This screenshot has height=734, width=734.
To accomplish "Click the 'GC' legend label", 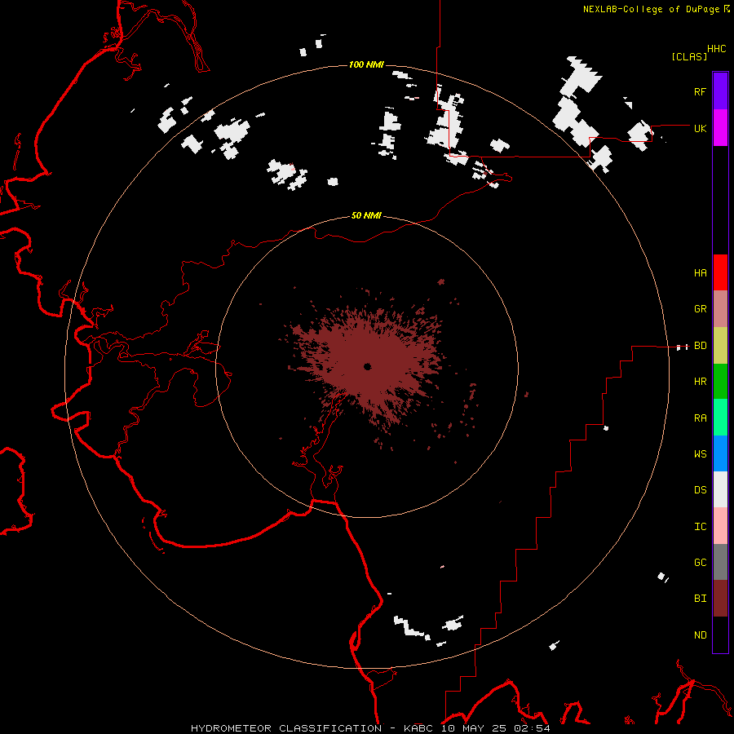I will pos(701,563).
